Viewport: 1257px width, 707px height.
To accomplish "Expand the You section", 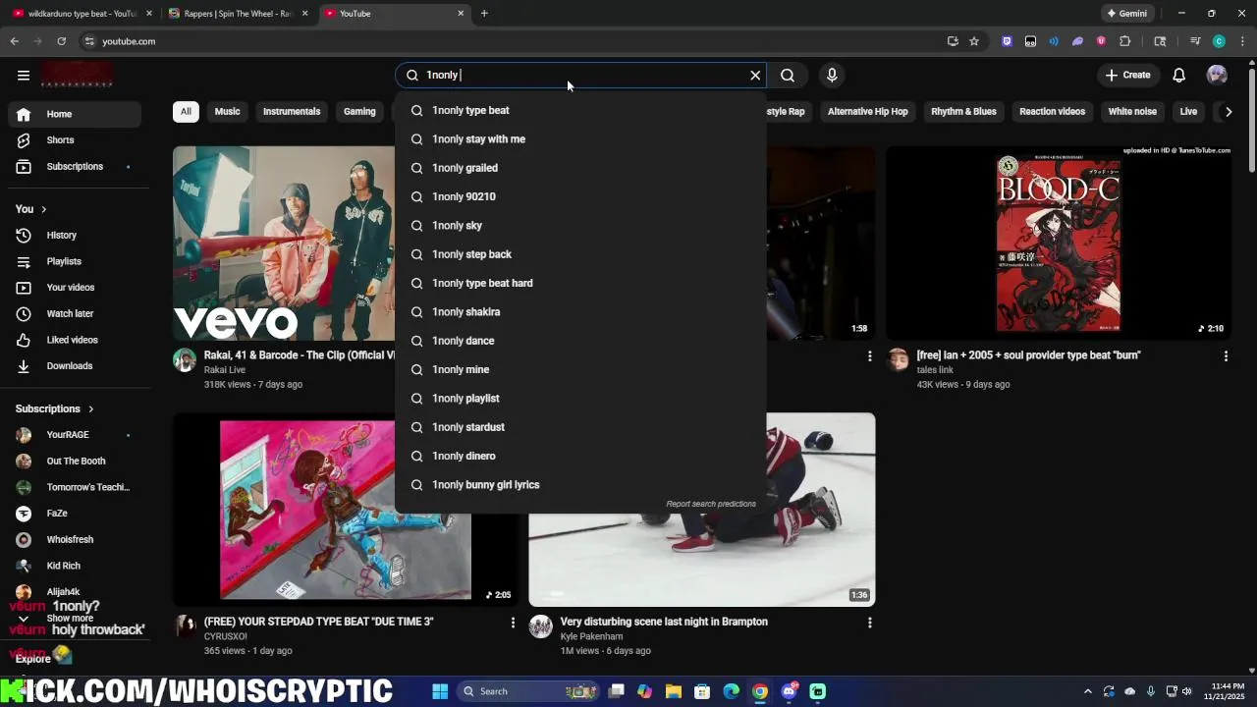I will click(31, 209).
